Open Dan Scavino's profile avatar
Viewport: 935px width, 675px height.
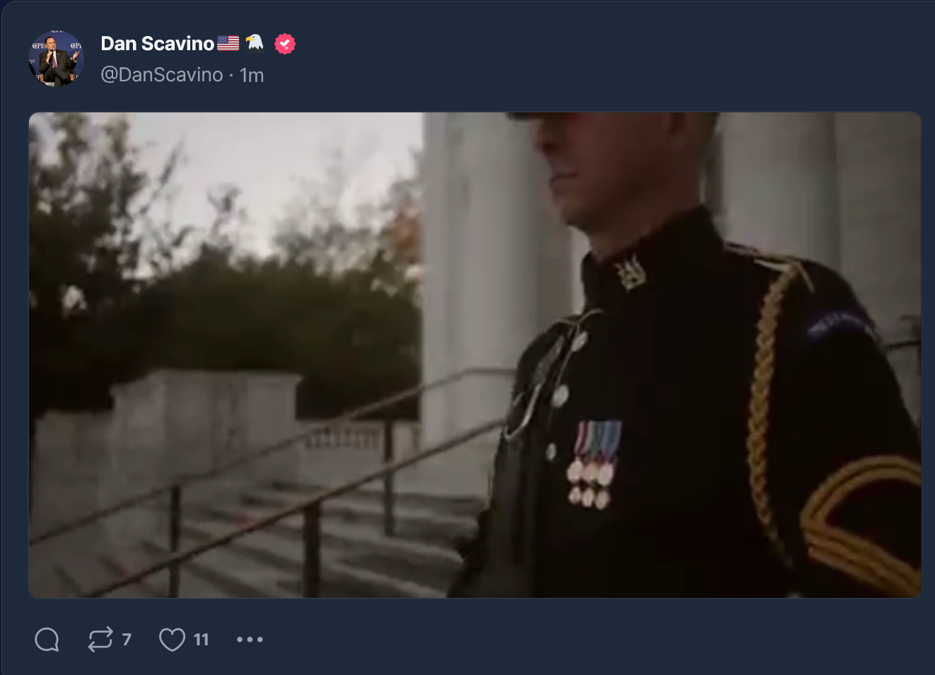[x=56, y=59]
